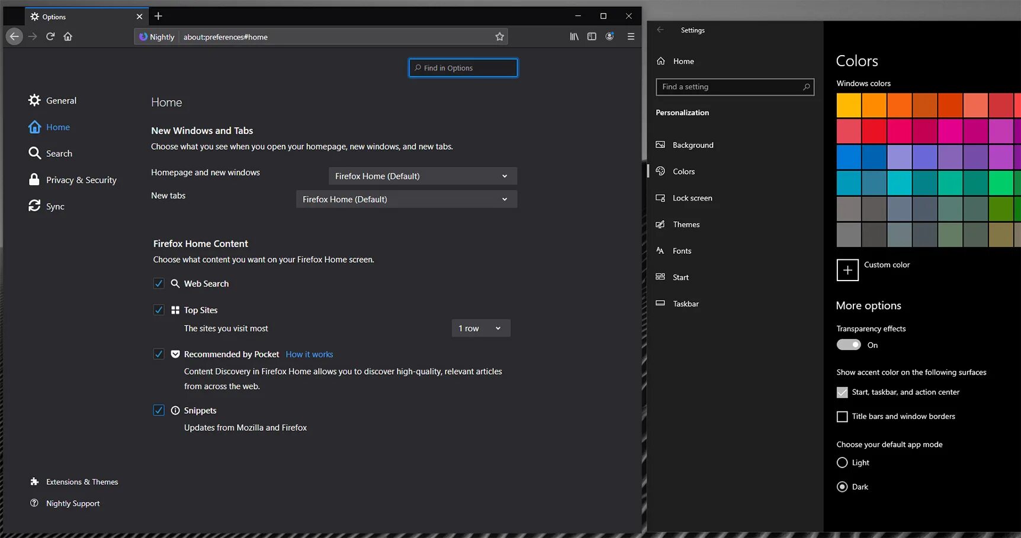Screen dimensions: 1021x538
Task: Select Dark default app mode
Action: click(x=842, y=487)
